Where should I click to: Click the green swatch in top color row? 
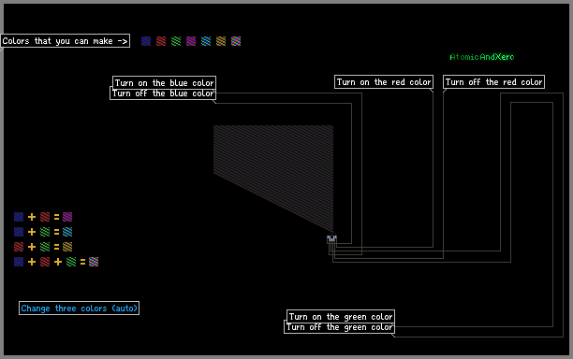[176, 41]
